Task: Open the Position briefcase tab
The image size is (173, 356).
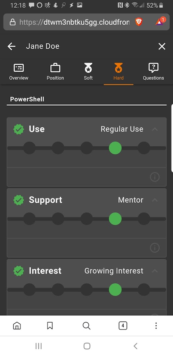Action: 55,68
